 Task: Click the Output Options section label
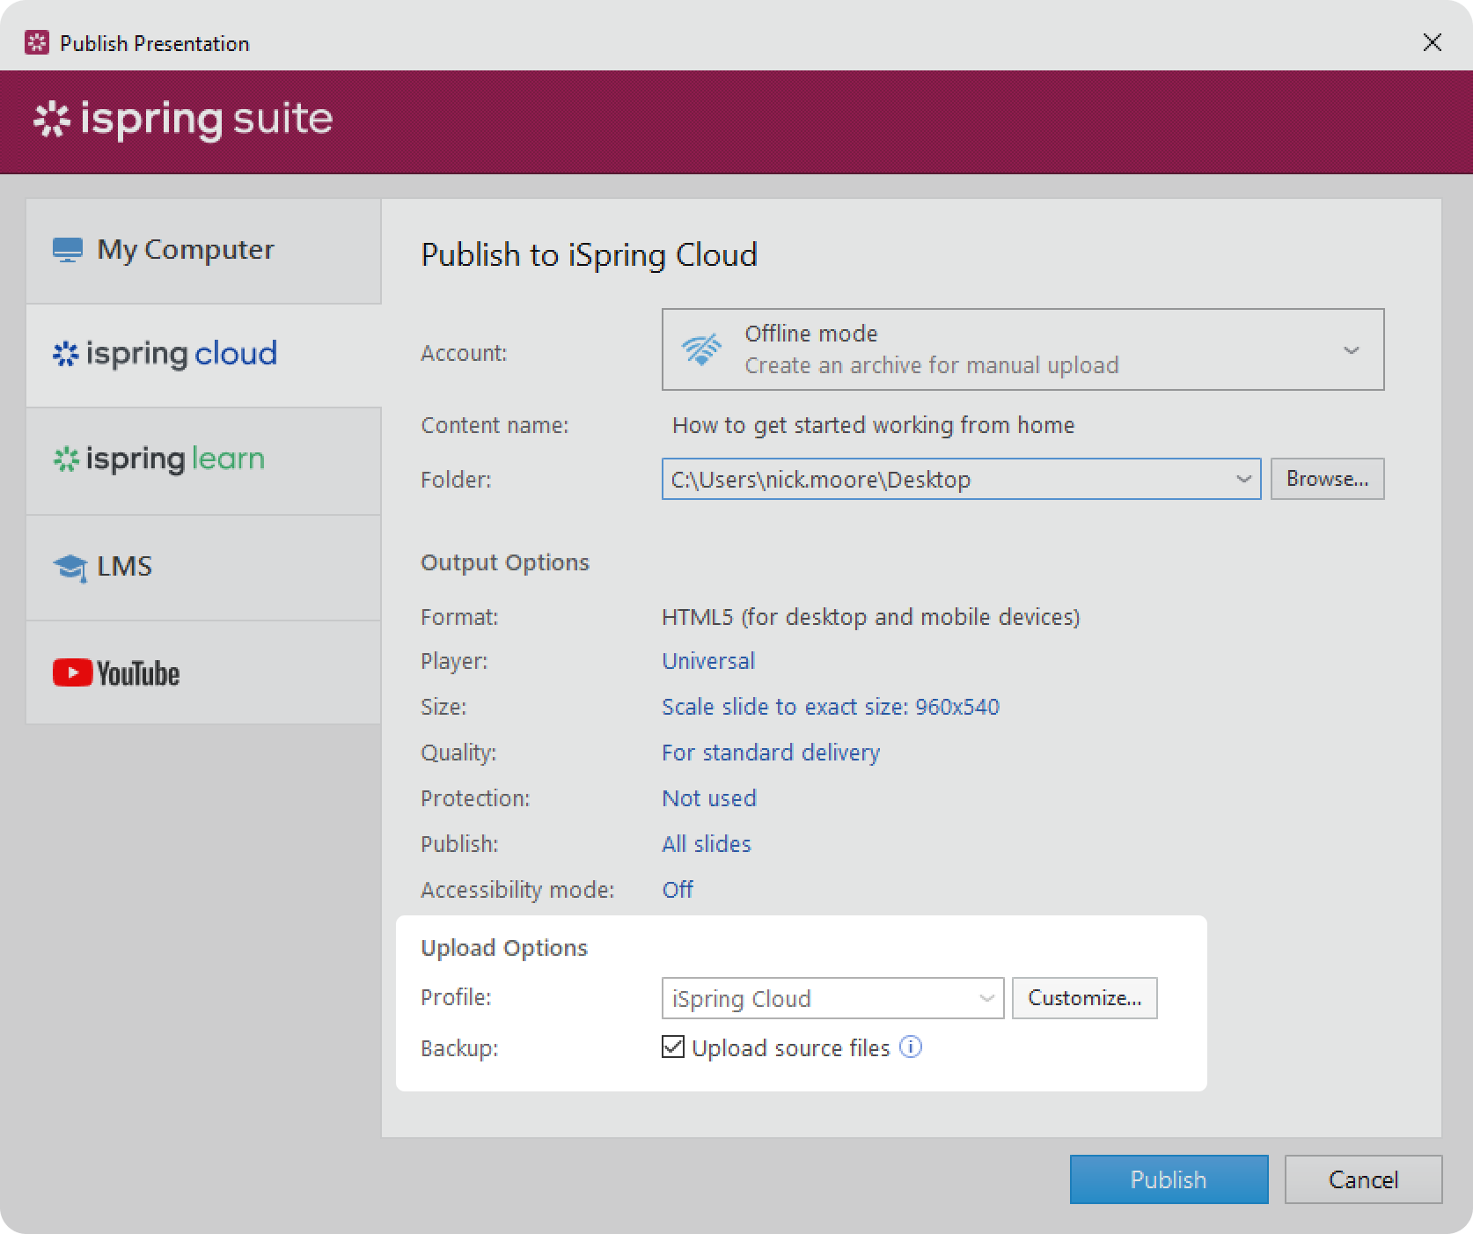point(505,562)
